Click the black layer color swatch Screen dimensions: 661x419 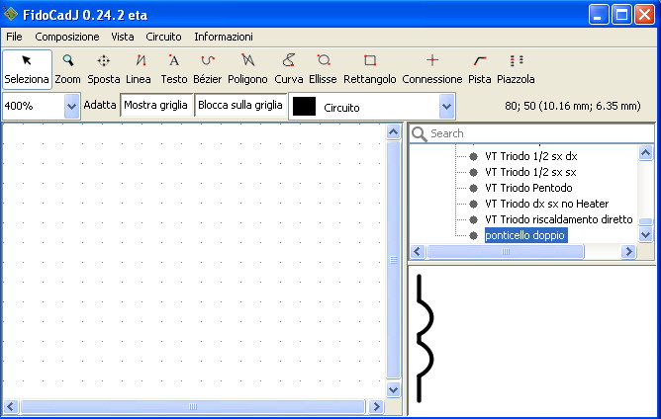click(305, 107)
